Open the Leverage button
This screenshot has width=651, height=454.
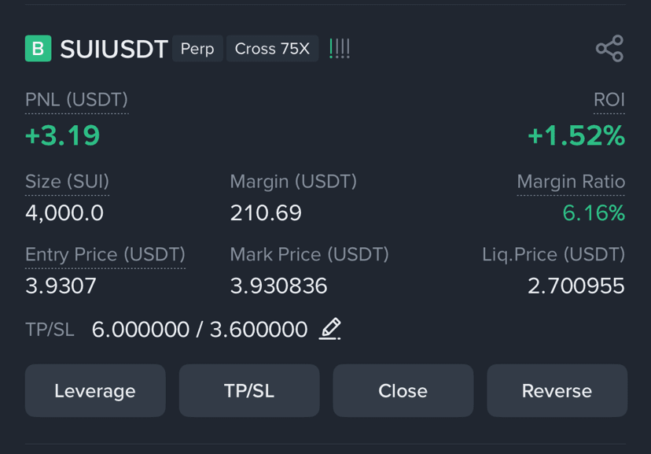pos(95,390)
